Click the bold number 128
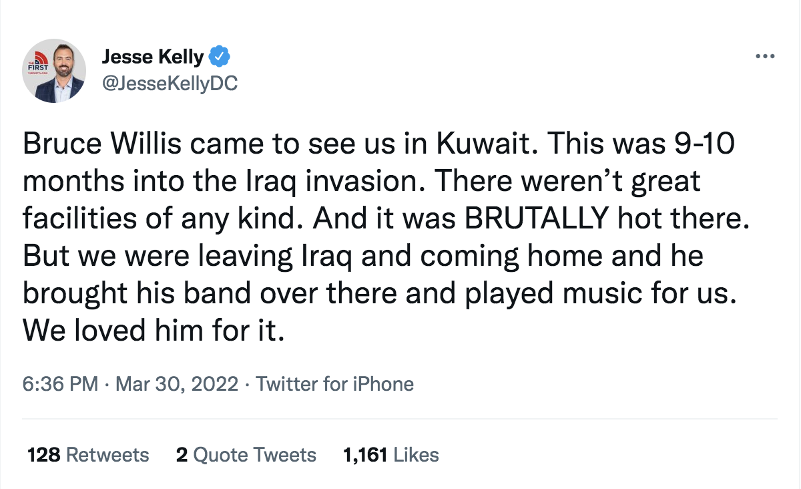This screenshot has width=801, height=489. coord(44,455)
